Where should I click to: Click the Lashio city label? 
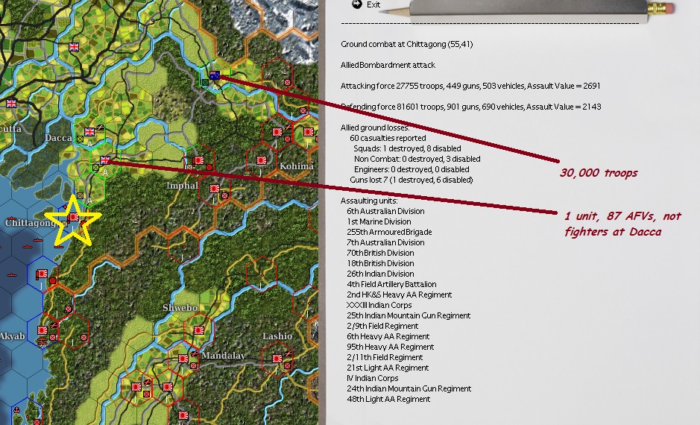point(277,336)
